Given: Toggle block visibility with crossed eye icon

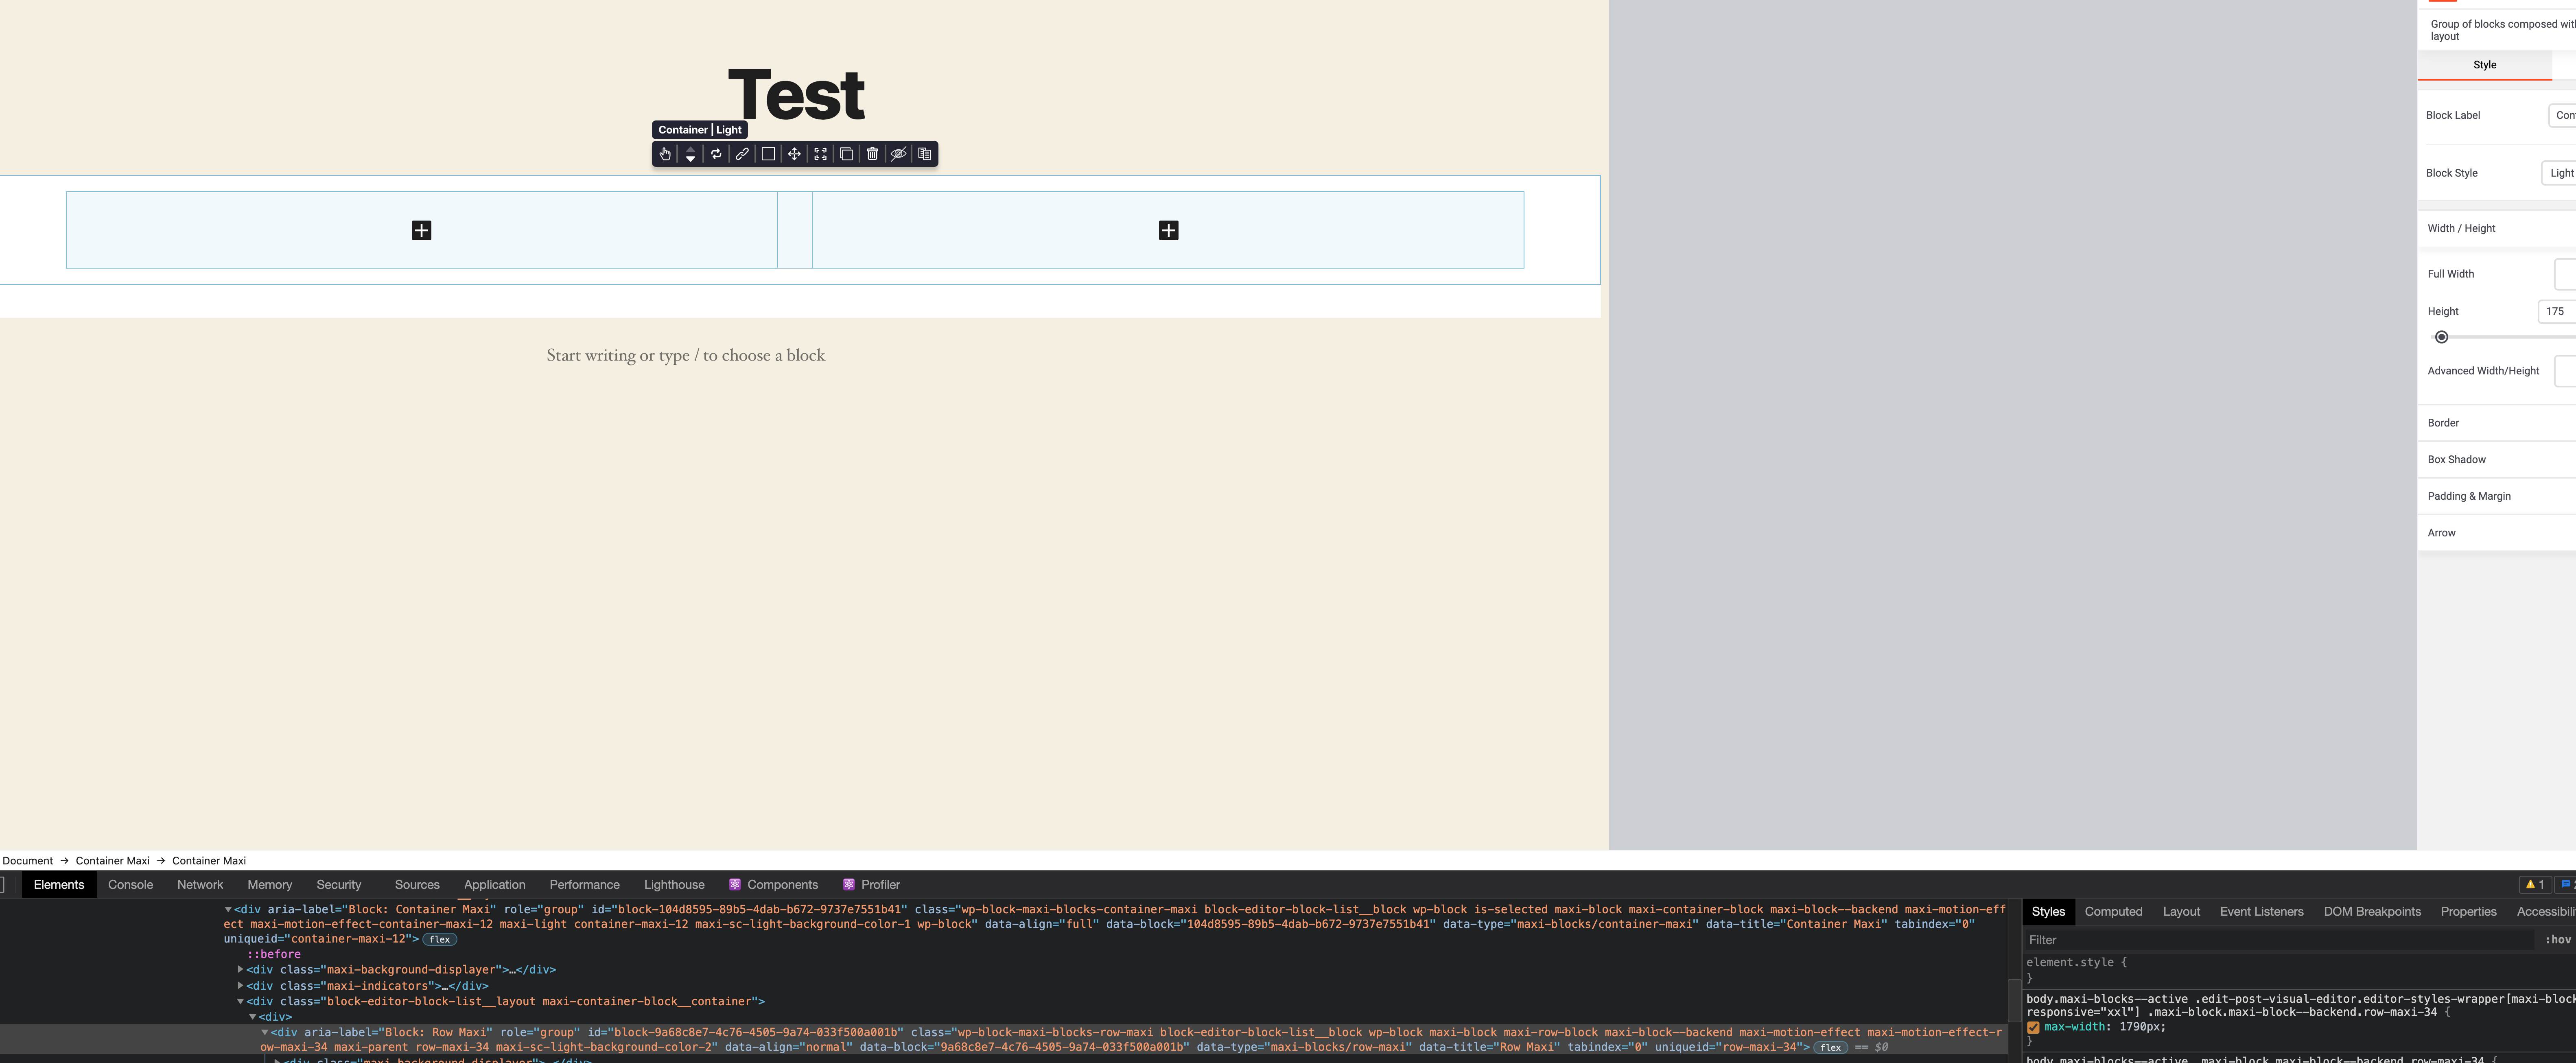Looking at the screenshot, I should [x=898, y=154].
